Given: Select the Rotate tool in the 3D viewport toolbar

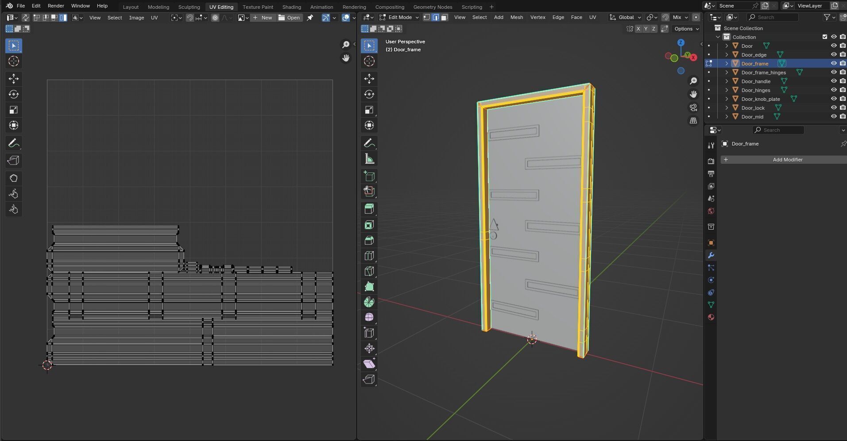Looking at the screenshot, I should pyautogui.click(x=369, y=94).
